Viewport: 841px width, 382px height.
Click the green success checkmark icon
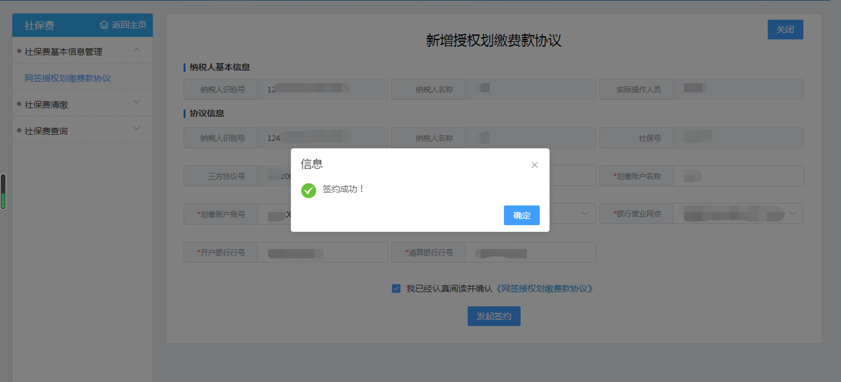[309, 191]
